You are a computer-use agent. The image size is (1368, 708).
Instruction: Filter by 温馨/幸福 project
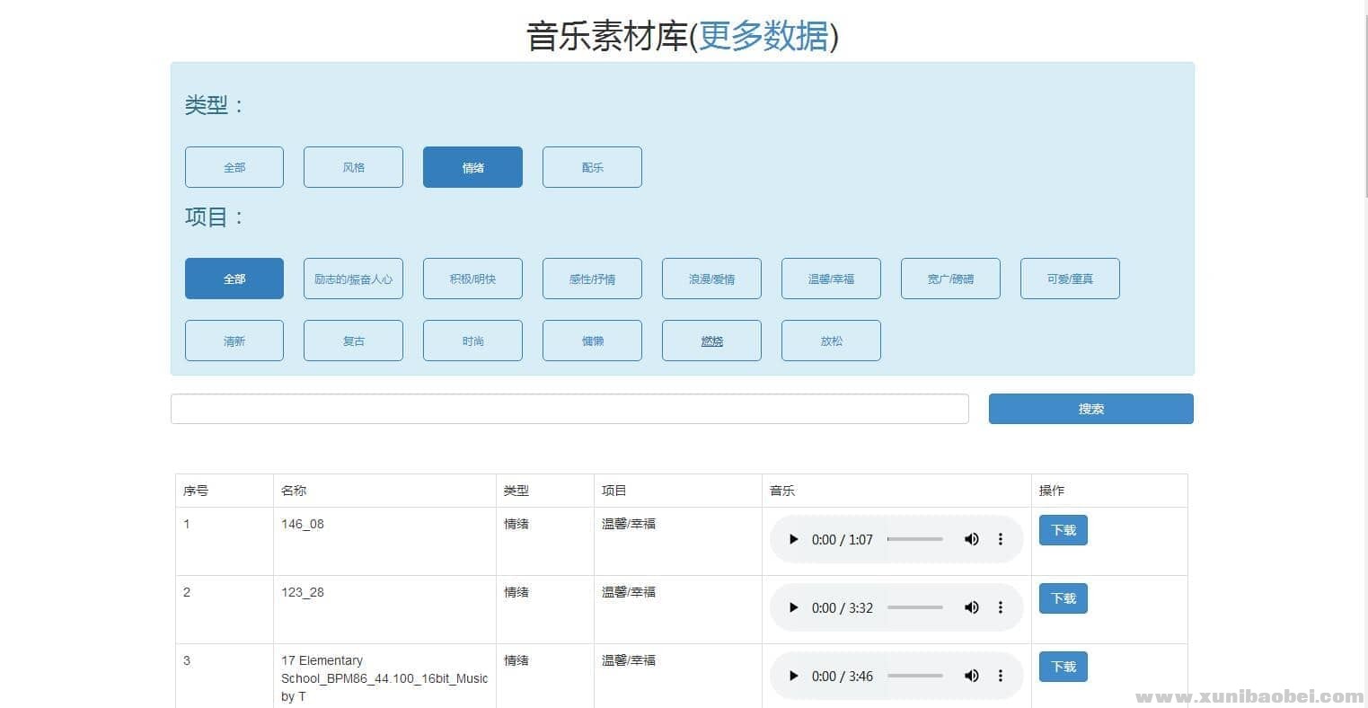pos(831,279)
